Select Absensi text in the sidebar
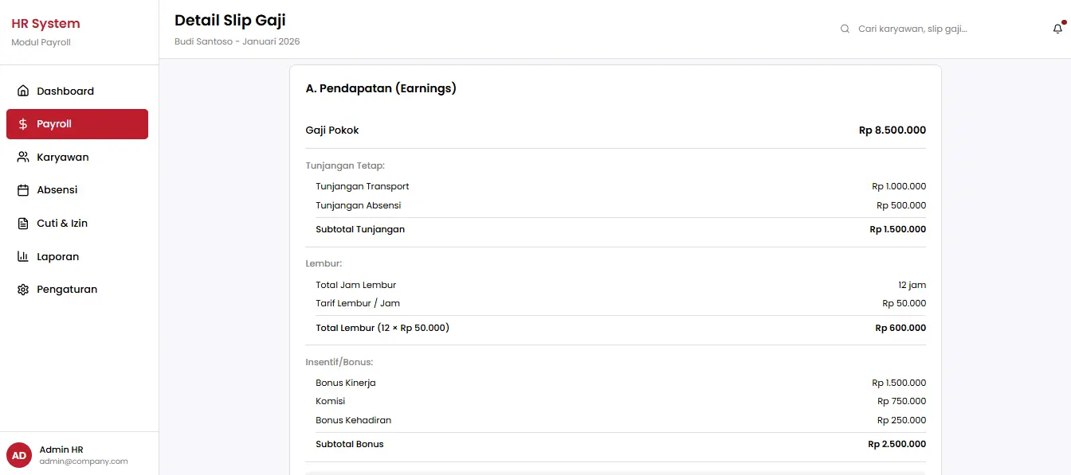Image resolution: width=1071 pixels, height=475 pixels. tap(57, 190)
